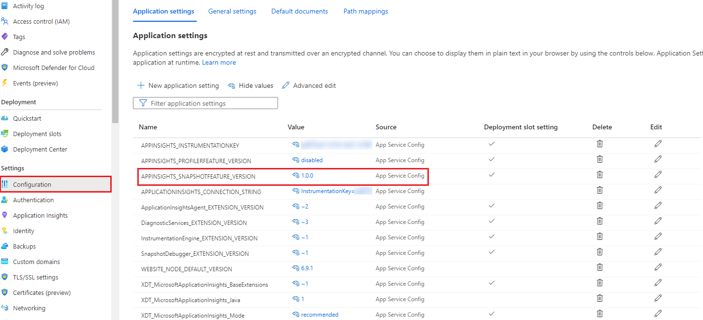
Task: Edit the APPINSIGHTS_SNAPSHOTFEATURE_VERSION setting
Action: pyautogui.click(x=658, y=175)
